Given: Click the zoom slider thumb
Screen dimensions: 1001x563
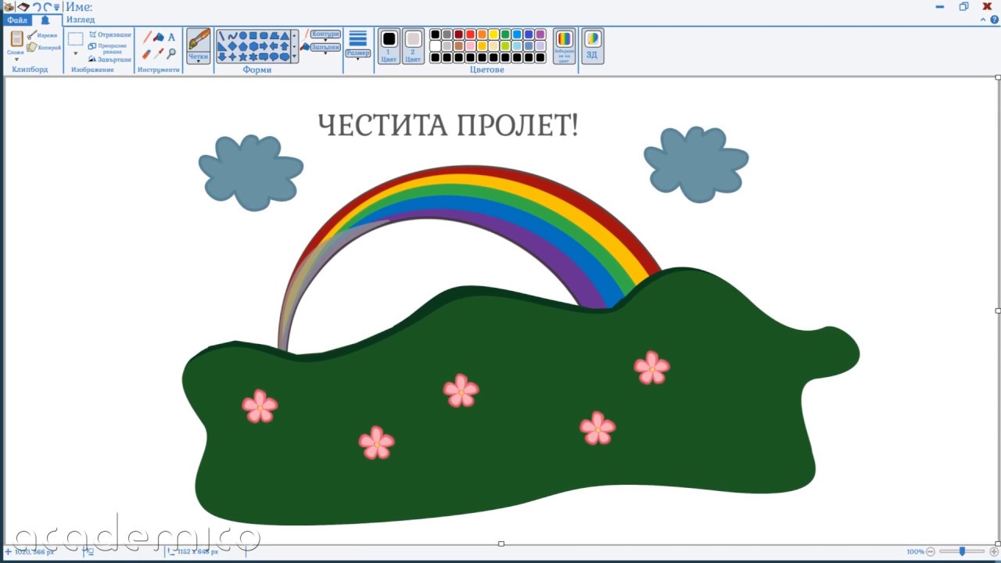Looking at the screenshot, I should click(962, 551).
